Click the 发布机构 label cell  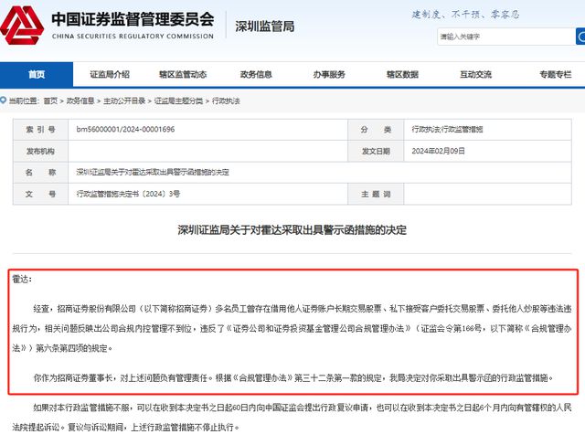[40, 151]
